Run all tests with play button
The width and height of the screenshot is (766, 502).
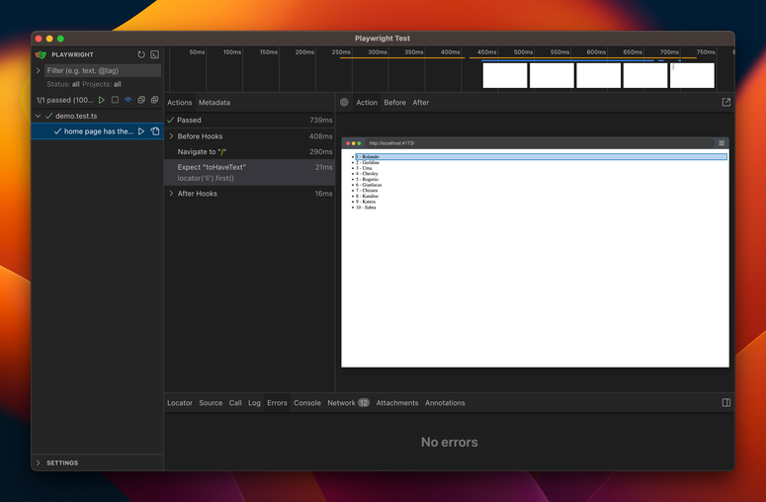[x=101, y=100]
